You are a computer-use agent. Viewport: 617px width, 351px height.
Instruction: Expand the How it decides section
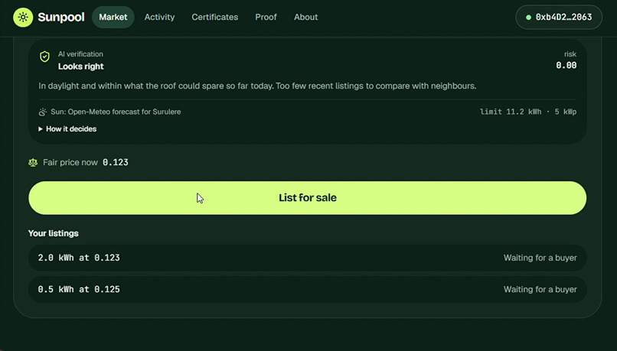(67, 129)
